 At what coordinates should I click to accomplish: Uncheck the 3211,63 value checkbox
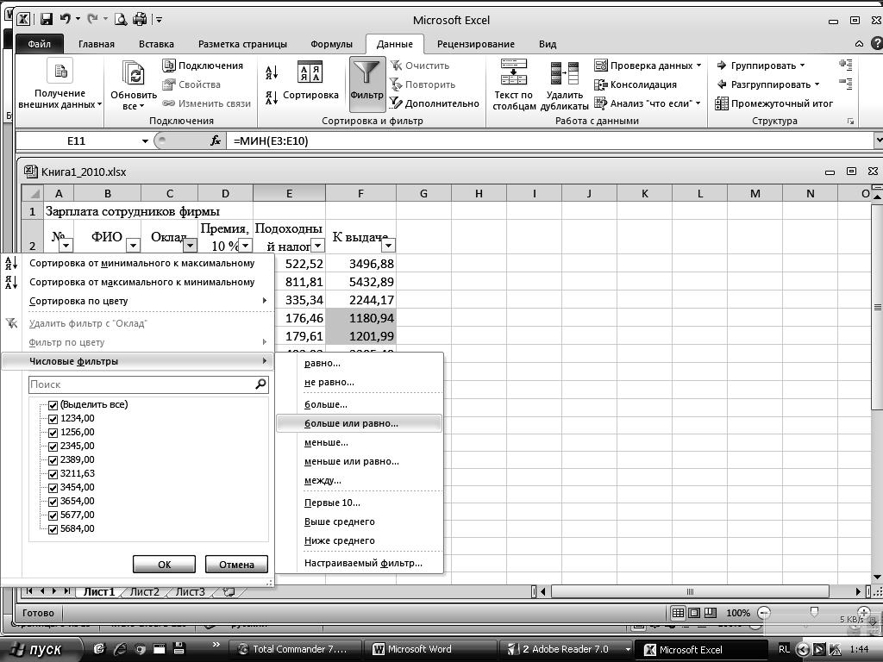pyautogui.click(x=53, y=475)
